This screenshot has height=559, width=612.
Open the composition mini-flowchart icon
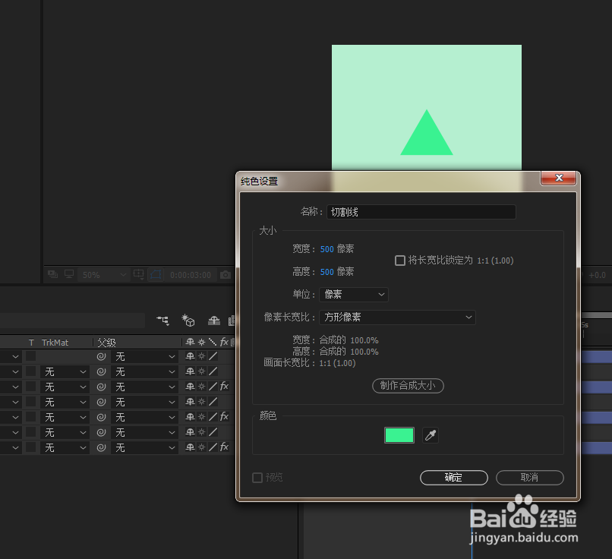(163, 321)
